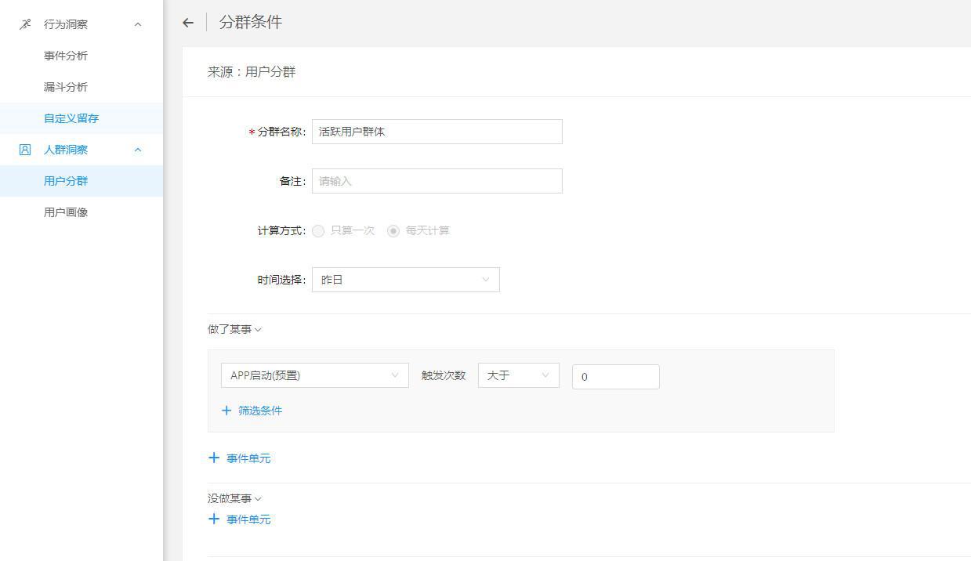The width and height of the screenshot is (971, 561).
Task: Click plus icon of 事件单元 under 做了某事
Action: click(214, 458)
